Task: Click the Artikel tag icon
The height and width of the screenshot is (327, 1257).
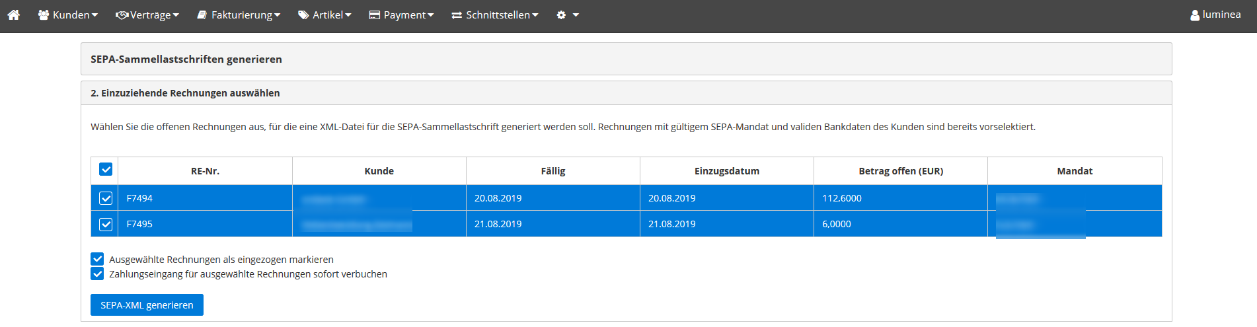Action: pyautogui.click(x=303, y=15)
